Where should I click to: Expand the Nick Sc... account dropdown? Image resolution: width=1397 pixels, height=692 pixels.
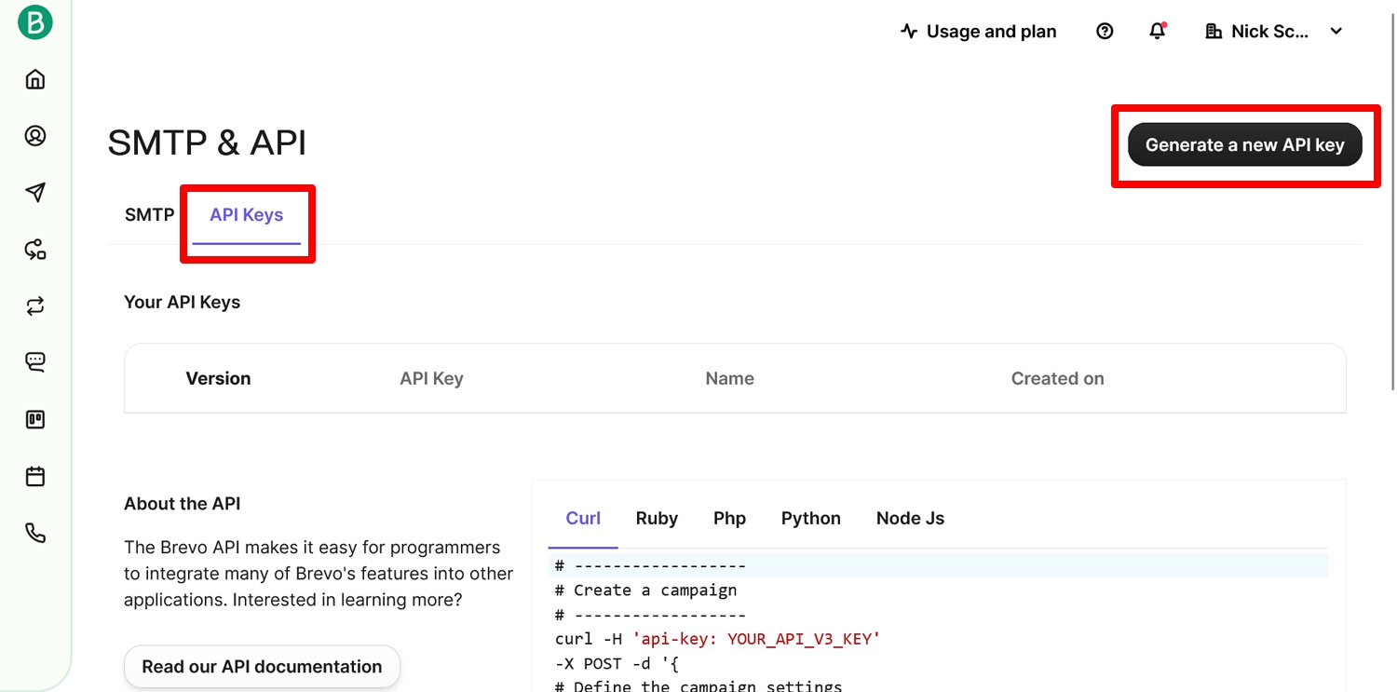[1274, 32]
